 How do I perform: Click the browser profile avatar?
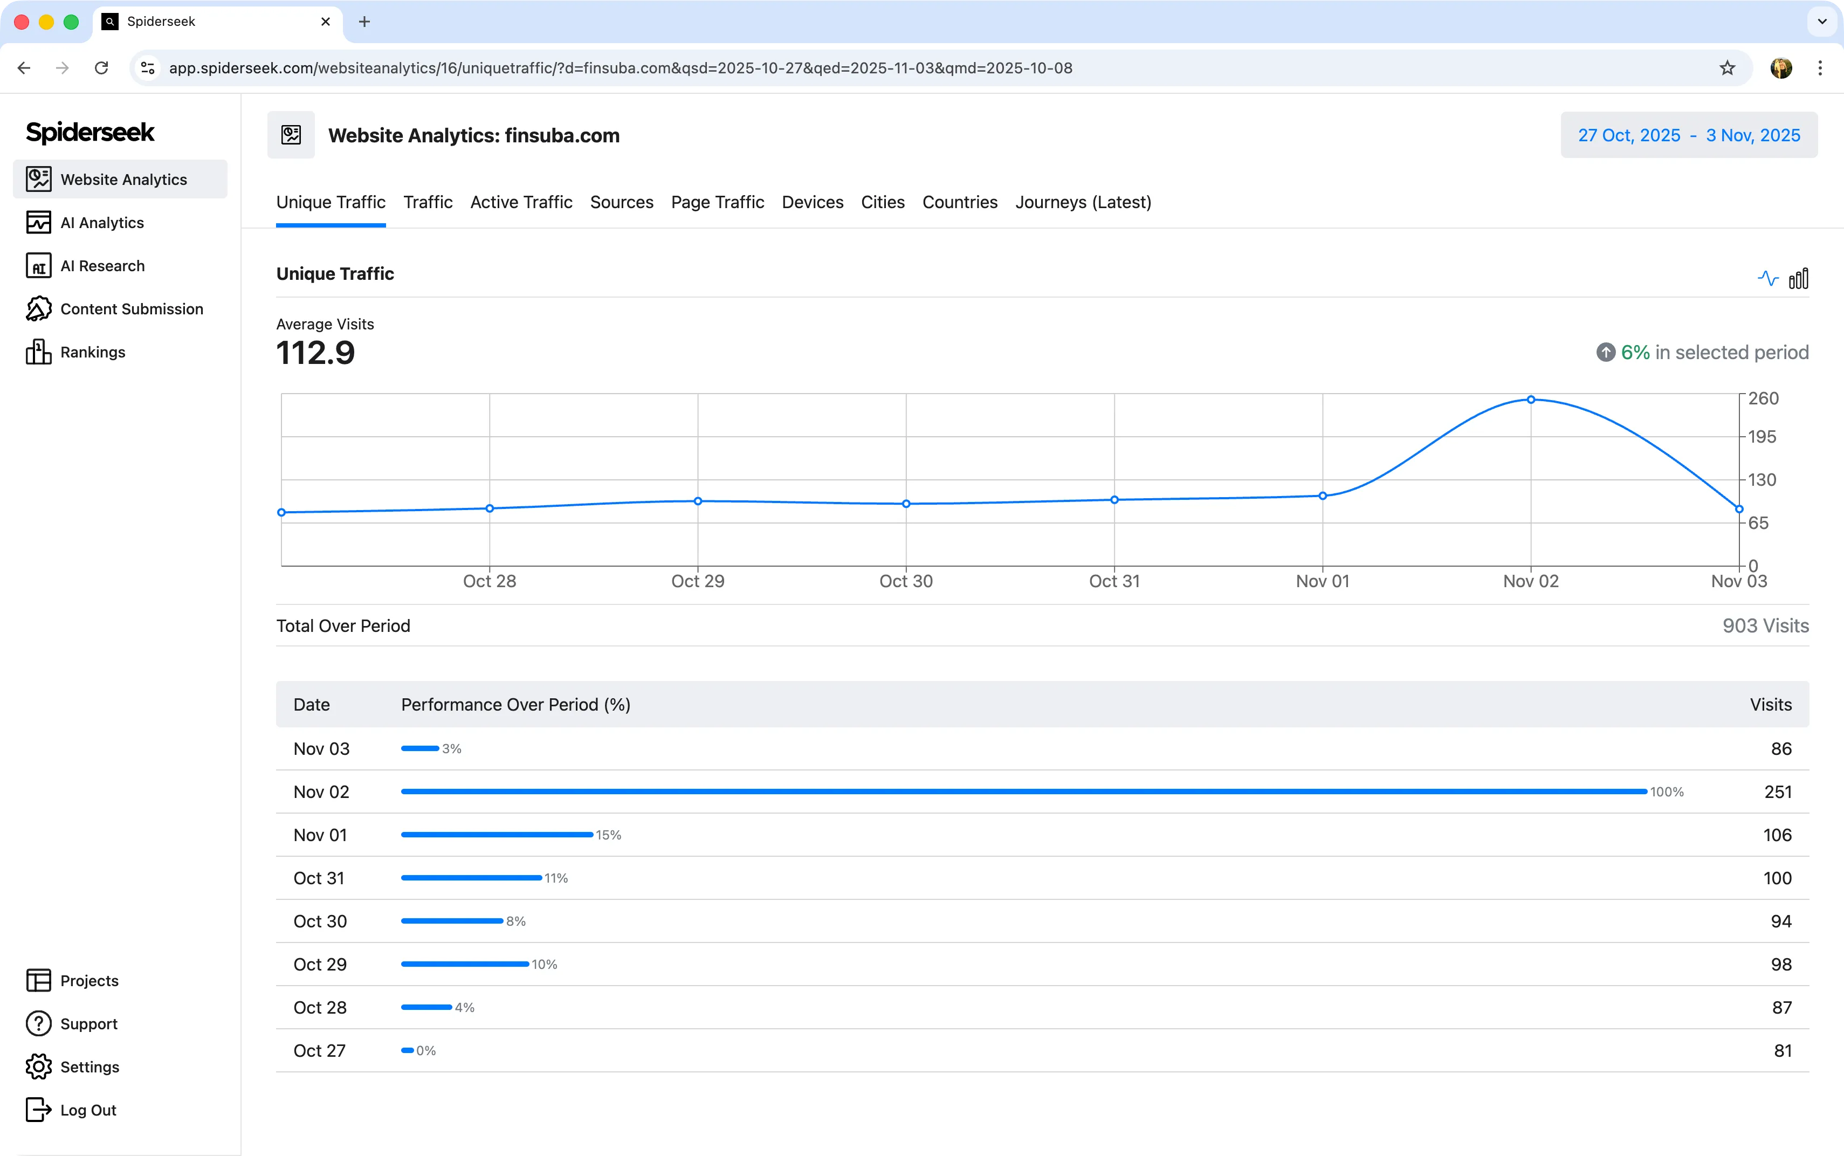(1781, 68)
